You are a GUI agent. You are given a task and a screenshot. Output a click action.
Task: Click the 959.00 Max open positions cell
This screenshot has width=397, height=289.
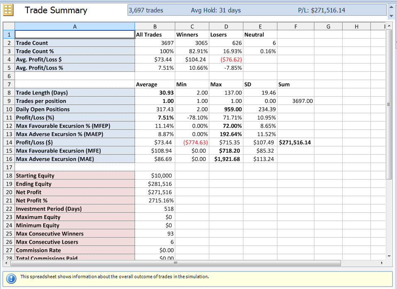click(x=226, y=109)
